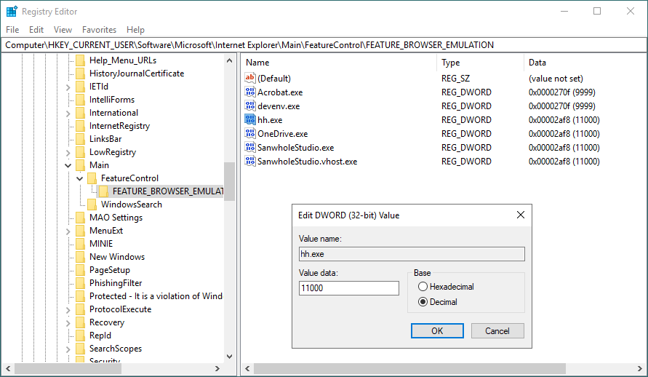
Task: Click the Registry Editor app icon in title bar
Action: (x=12, y=11)
